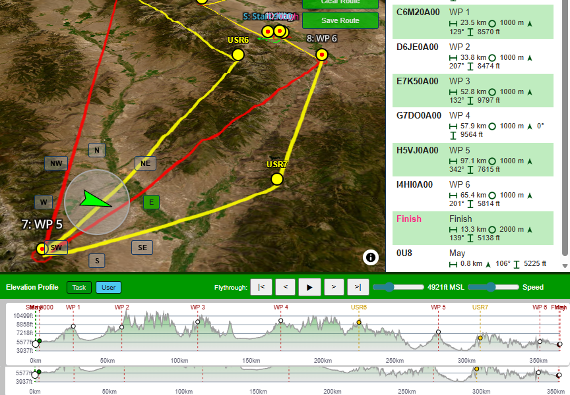Viewport: 570px width, 395px height.
Task: Select the SW compass direction button
Action: 56,248
